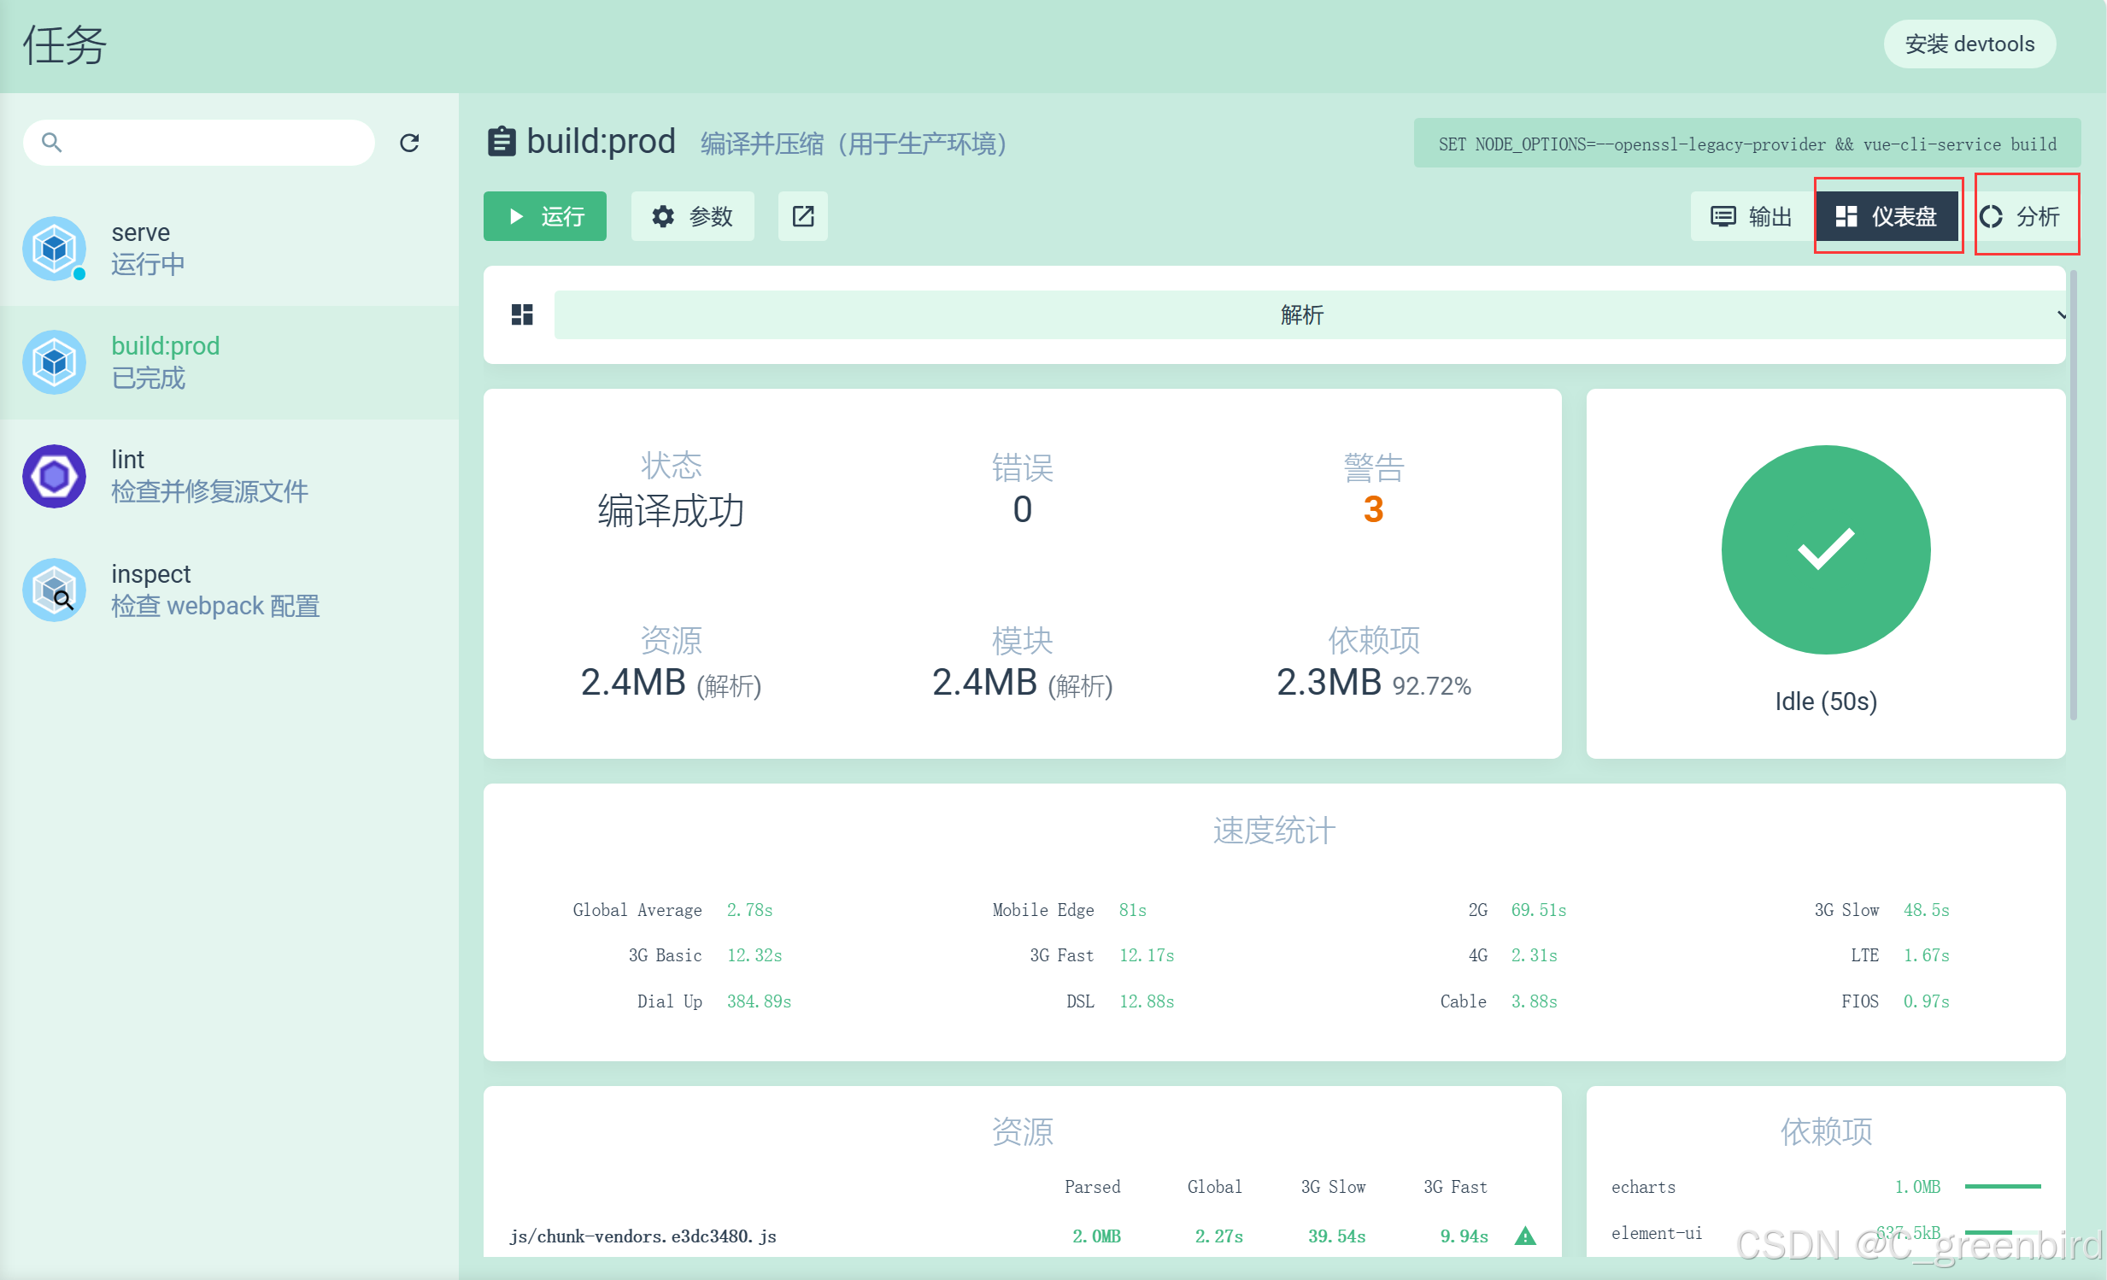Click 安装 devtools button
The width and height of the screenshot is (2107, 1280).
point(1969,44)
